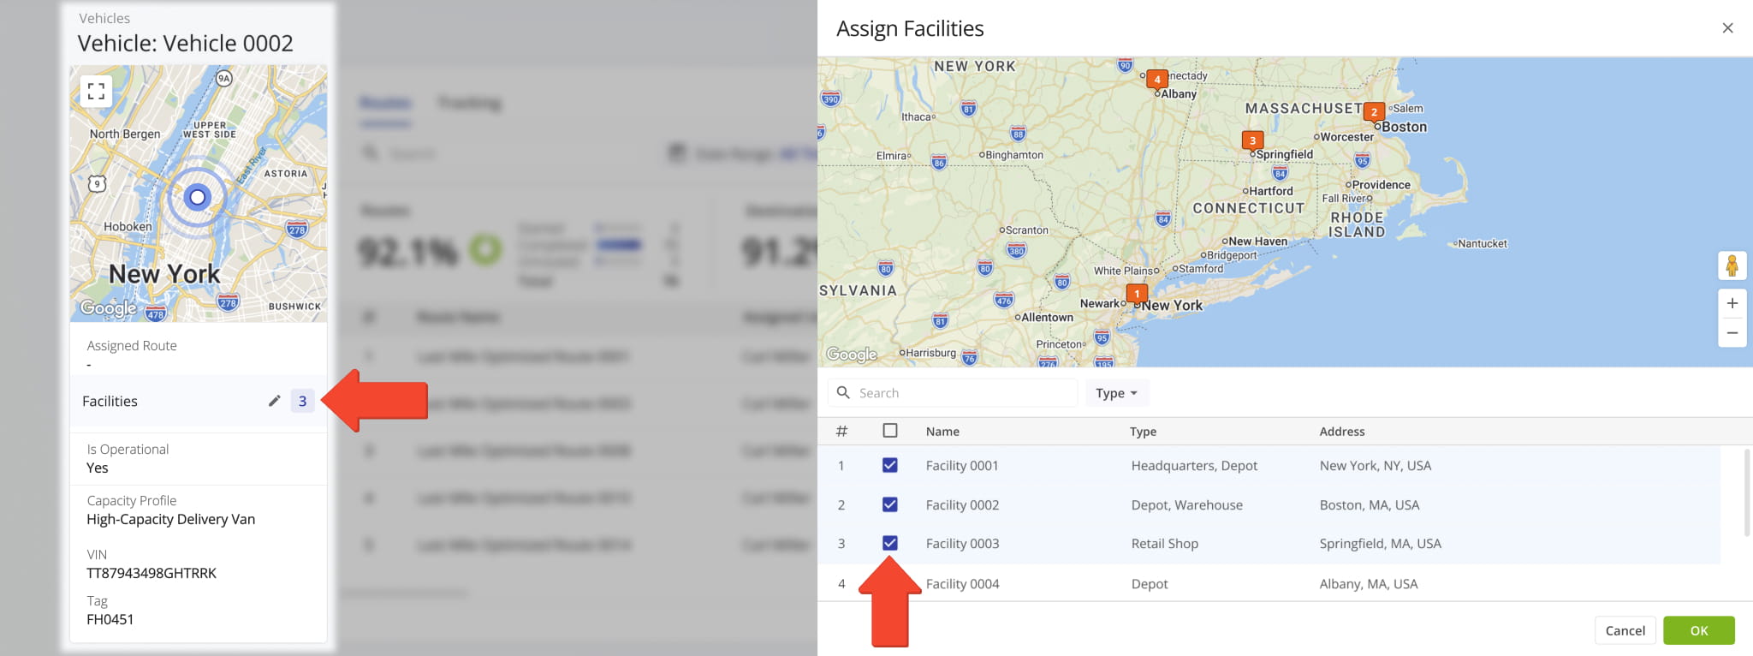1753x656 pixels.
Task: Click the Tag value FH0451
Action: point(110,619)
